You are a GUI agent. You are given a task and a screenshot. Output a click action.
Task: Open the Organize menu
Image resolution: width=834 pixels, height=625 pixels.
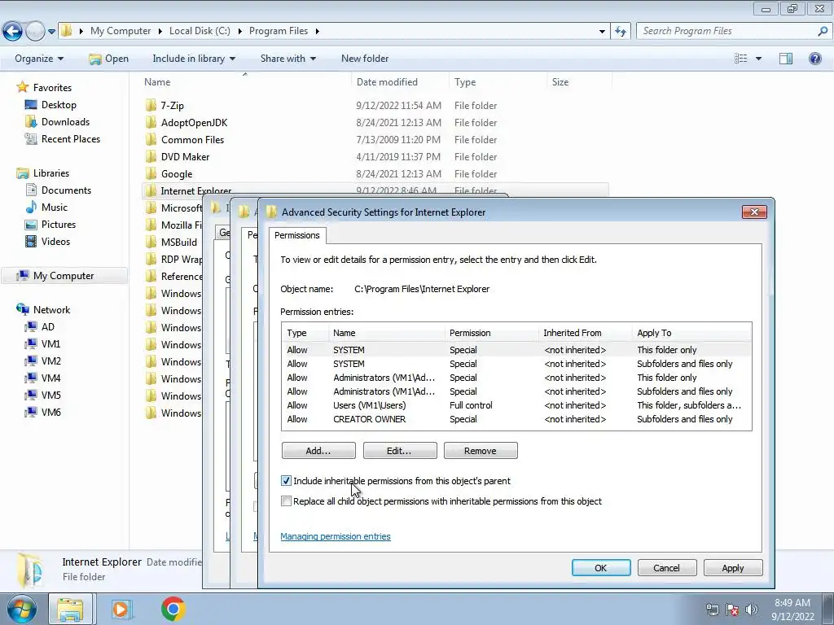click(x=39, y=59)
